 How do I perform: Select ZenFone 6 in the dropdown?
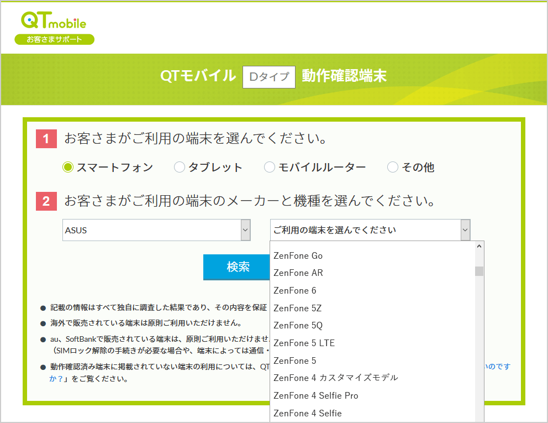coord(372,290)
